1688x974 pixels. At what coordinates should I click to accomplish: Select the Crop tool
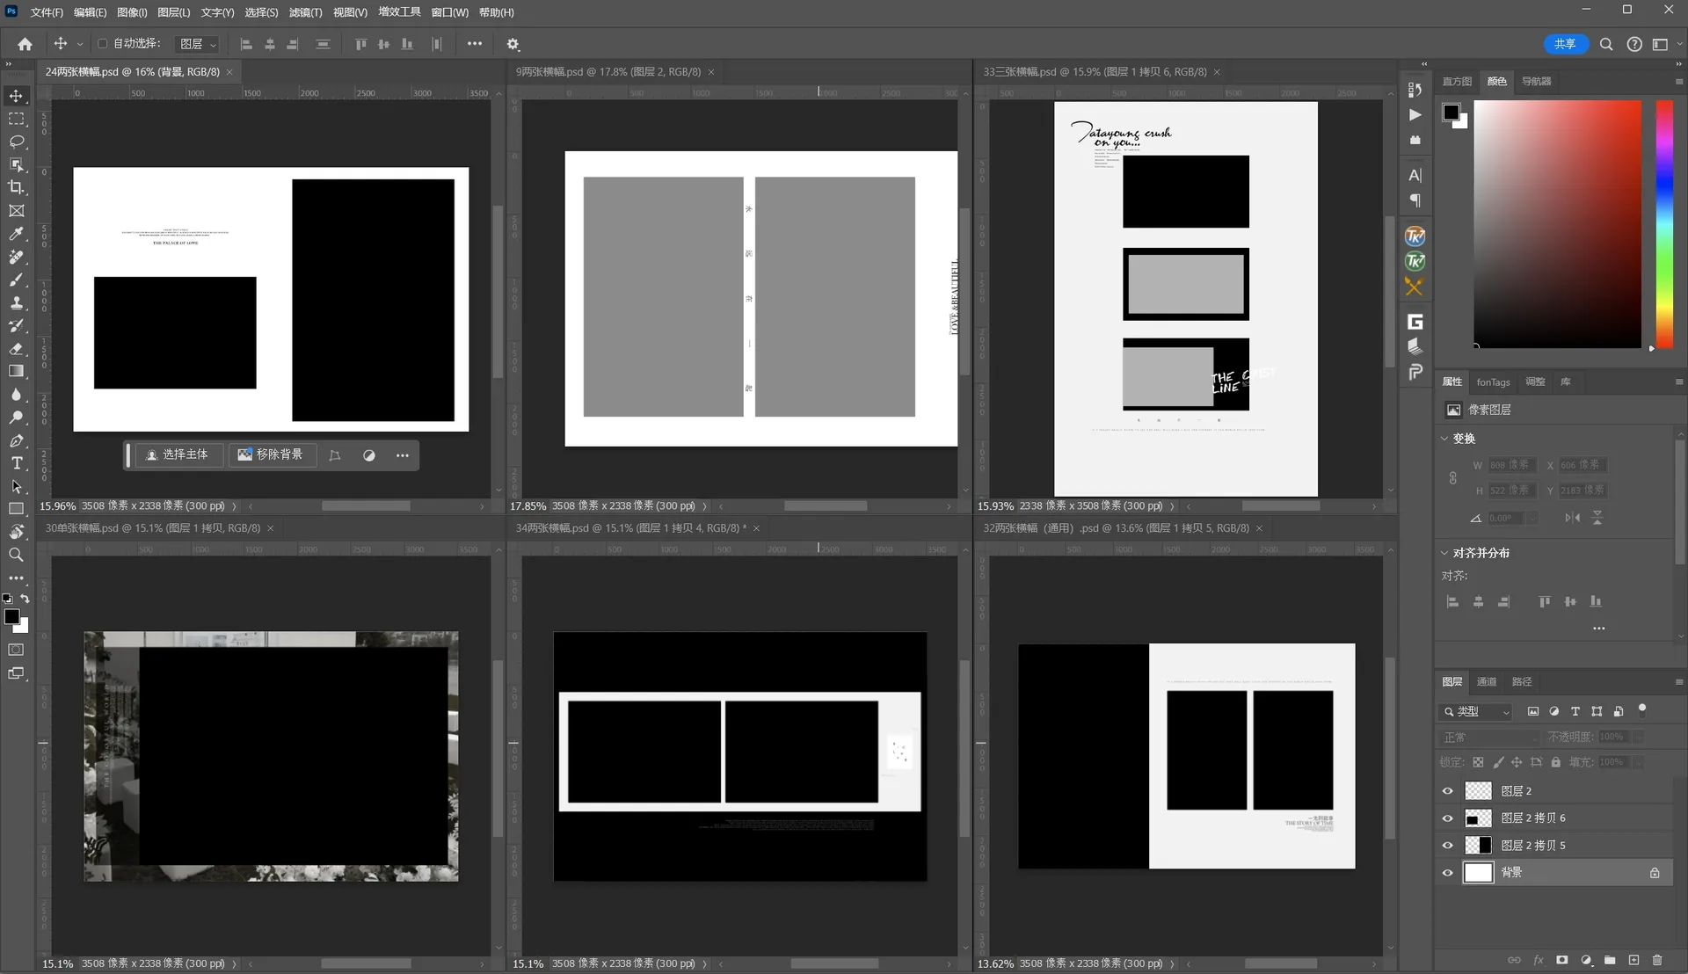[16, 187]
